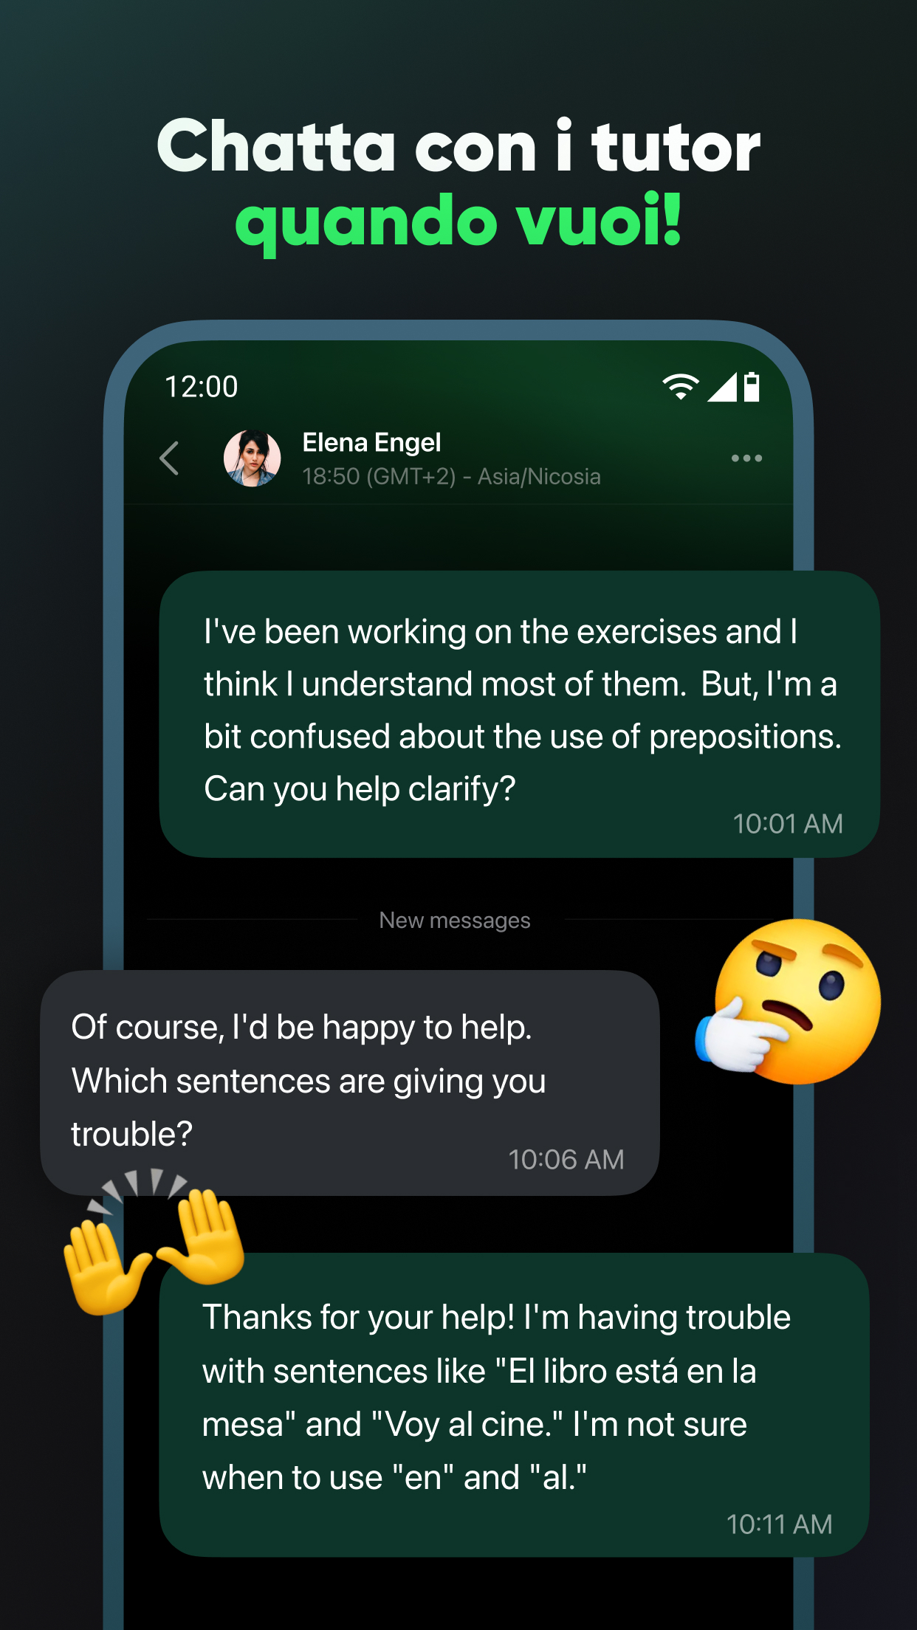Tap the Wi-Fi status icon
Screen dimensions: 917x1630
(680, 386)
